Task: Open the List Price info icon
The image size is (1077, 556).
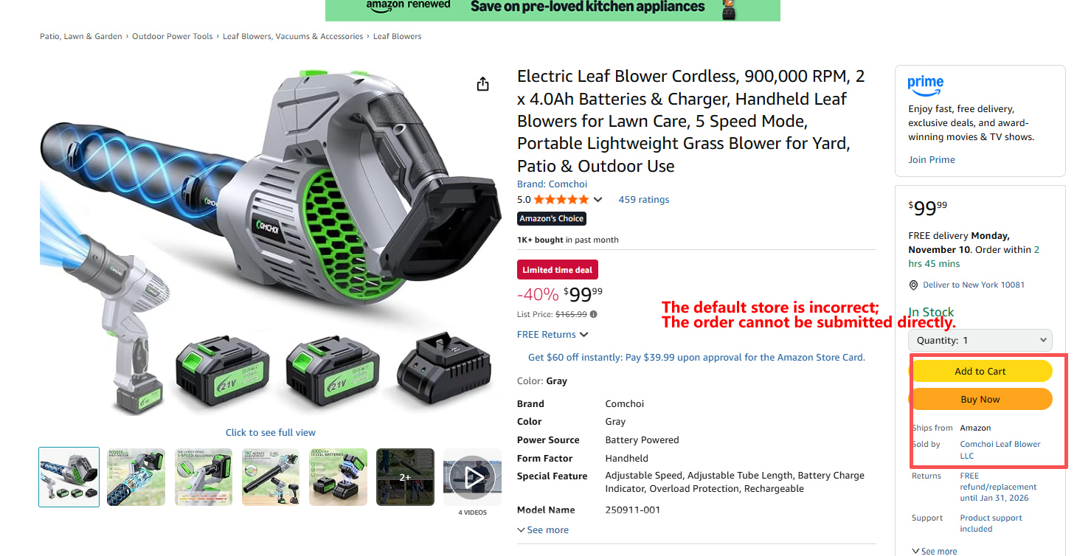Action: coord(594,314)
